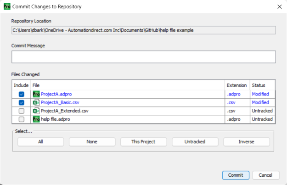Viewport: 287px width, 185px height.
Task: Check the ProjectA_Extended.csv include checkbox
Action: pyautogui.click(x=21, y=111)
